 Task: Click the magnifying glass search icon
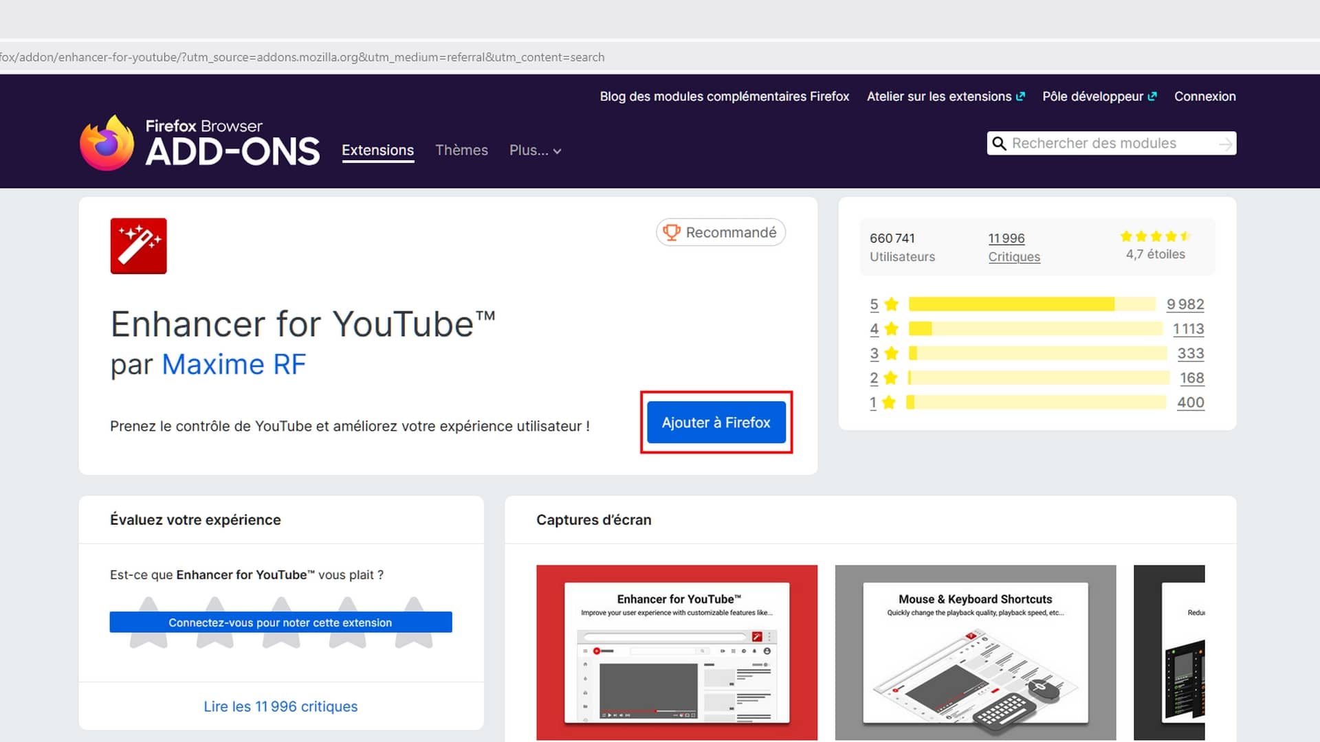(x=999, y=144)
